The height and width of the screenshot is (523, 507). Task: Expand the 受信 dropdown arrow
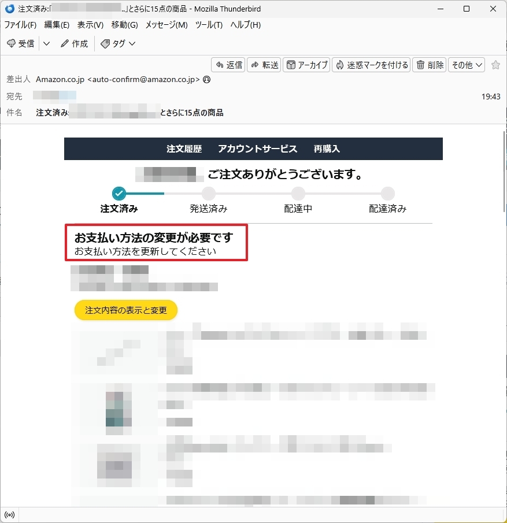[x=46, y=43]
